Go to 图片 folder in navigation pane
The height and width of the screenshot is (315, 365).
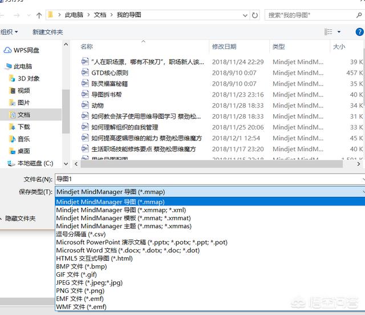point(23,103)
